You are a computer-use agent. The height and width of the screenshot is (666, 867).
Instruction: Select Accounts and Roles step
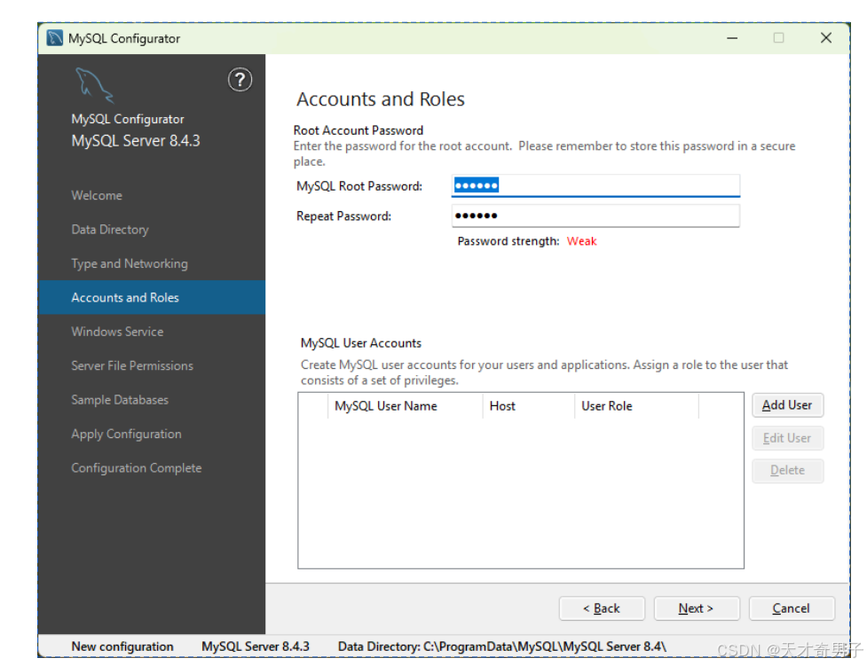152,297
